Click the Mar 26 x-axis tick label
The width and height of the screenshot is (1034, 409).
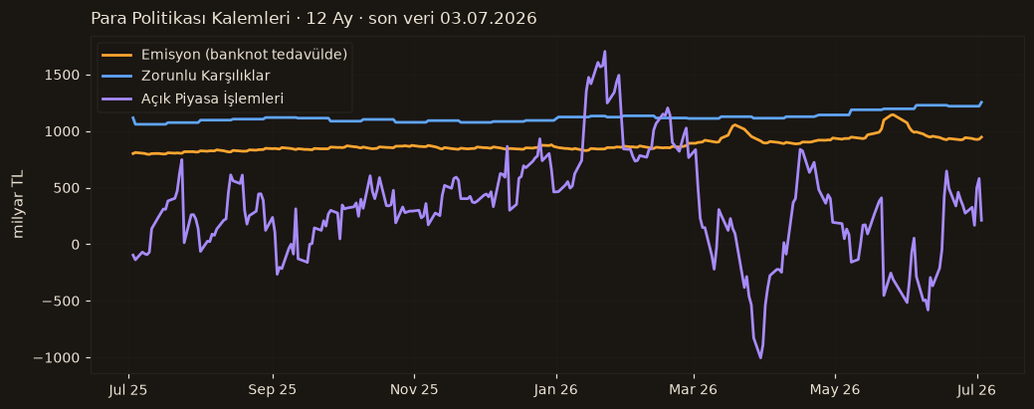coord(694,390)
